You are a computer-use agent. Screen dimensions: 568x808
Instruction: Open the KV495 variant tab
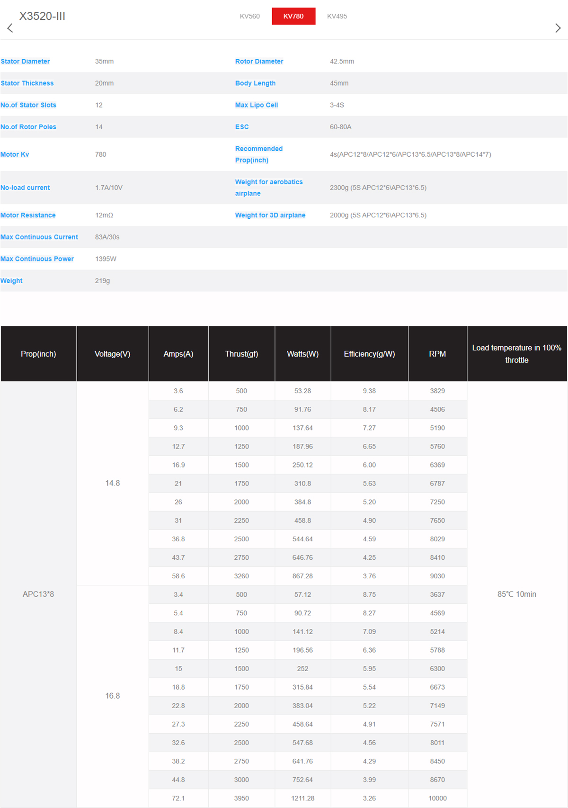337,16
